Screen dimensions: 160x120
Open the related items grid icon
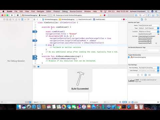coord(34,19)
